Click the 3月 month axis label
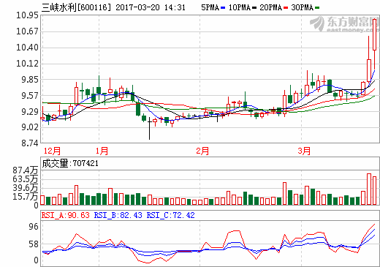380x267 pixels. pyautogui.click(x=304, y=151)
